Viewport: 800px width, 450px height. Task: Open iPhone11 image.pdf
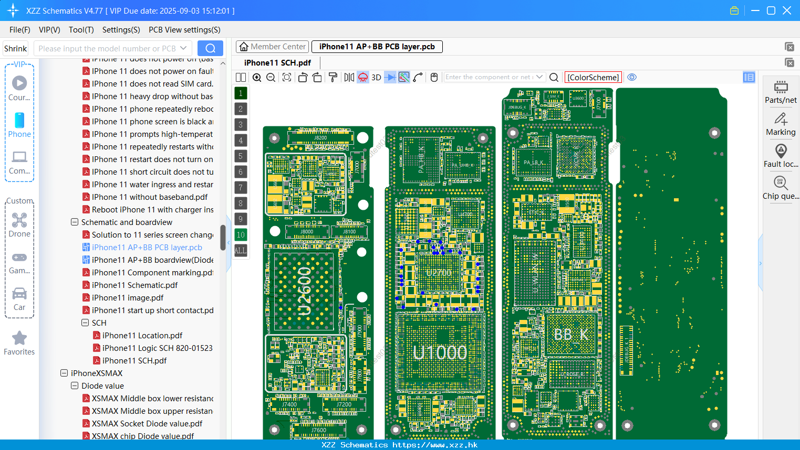[128, 298]
